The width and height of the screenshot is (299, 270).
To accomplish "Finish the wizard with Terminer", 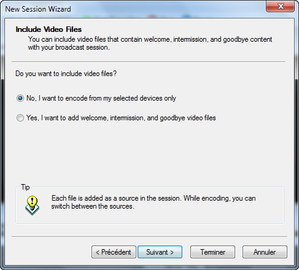I will (212, 252).
